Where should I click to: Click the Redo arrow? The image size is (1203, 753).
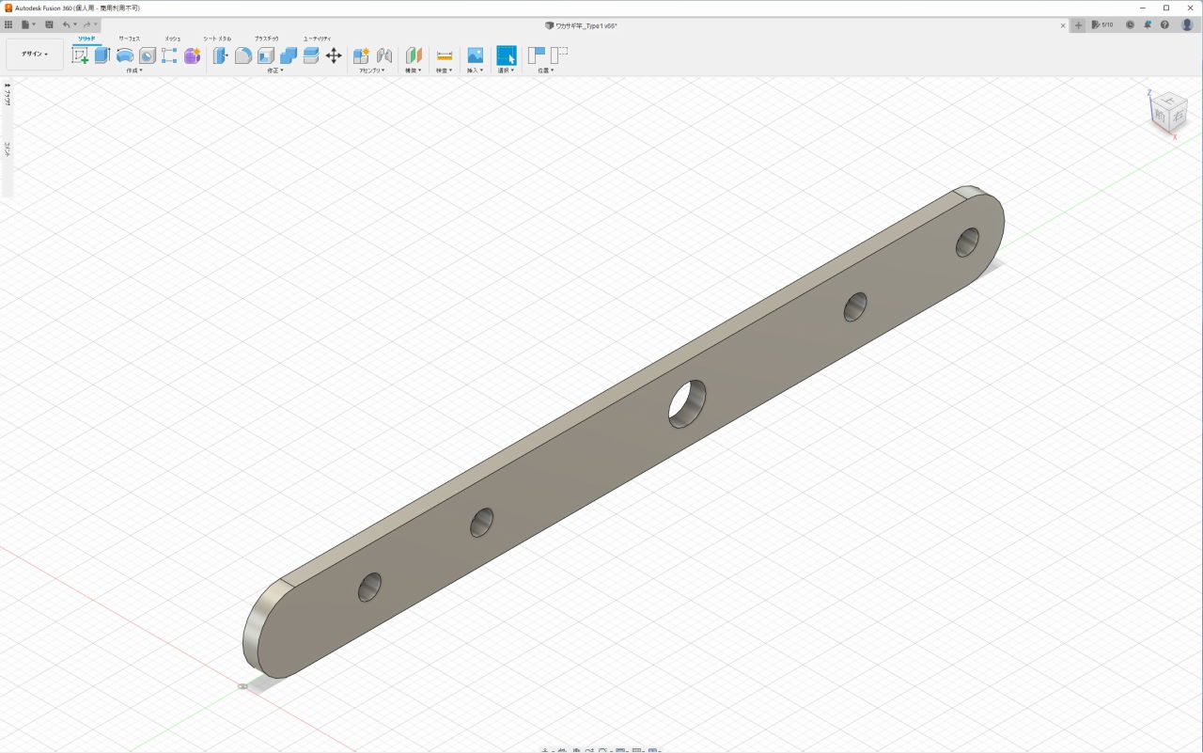point(86,24)
